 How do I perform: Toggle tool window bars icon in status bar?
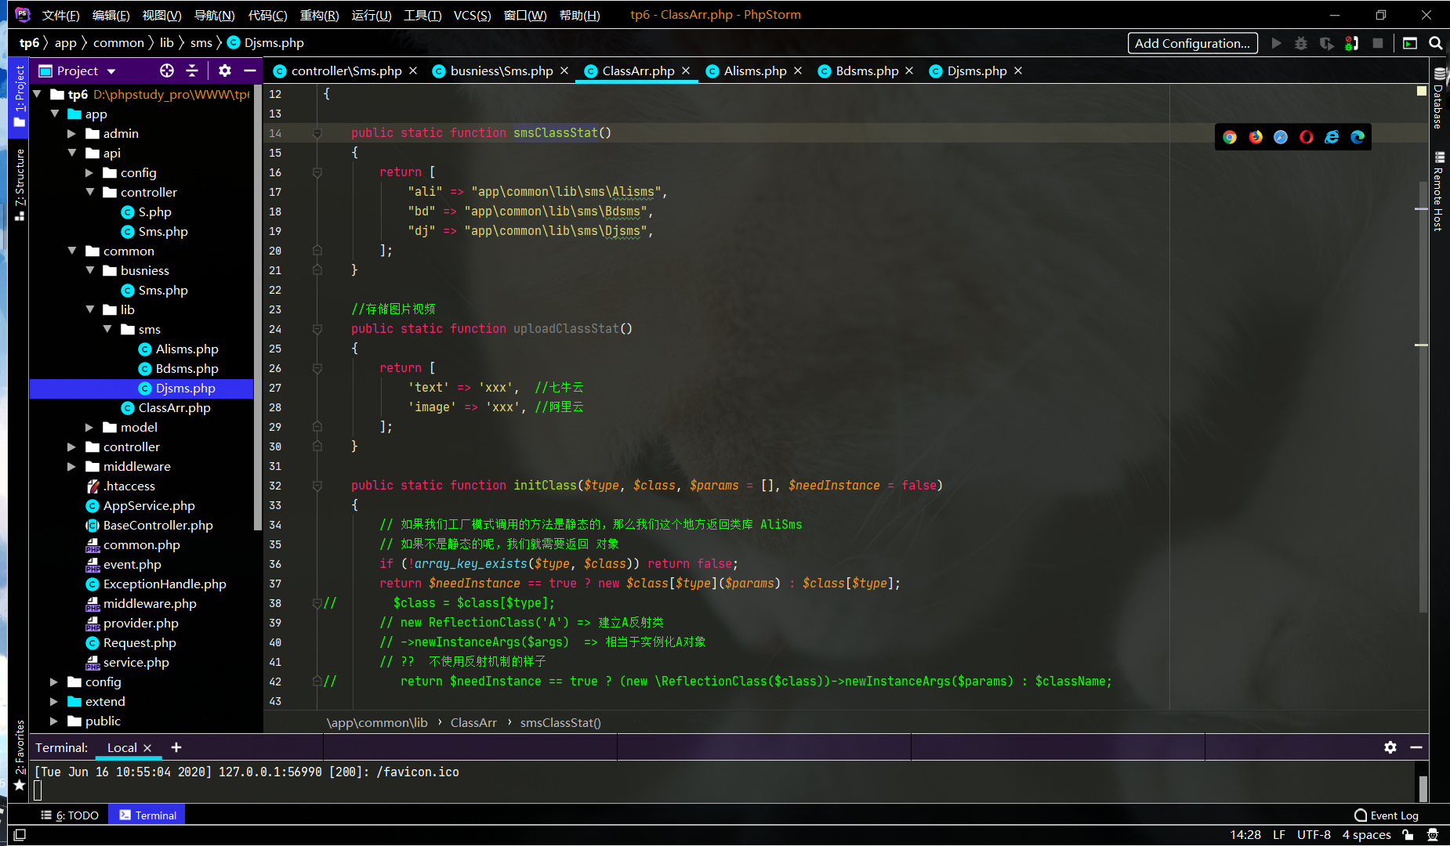click(x=20, y=835)
